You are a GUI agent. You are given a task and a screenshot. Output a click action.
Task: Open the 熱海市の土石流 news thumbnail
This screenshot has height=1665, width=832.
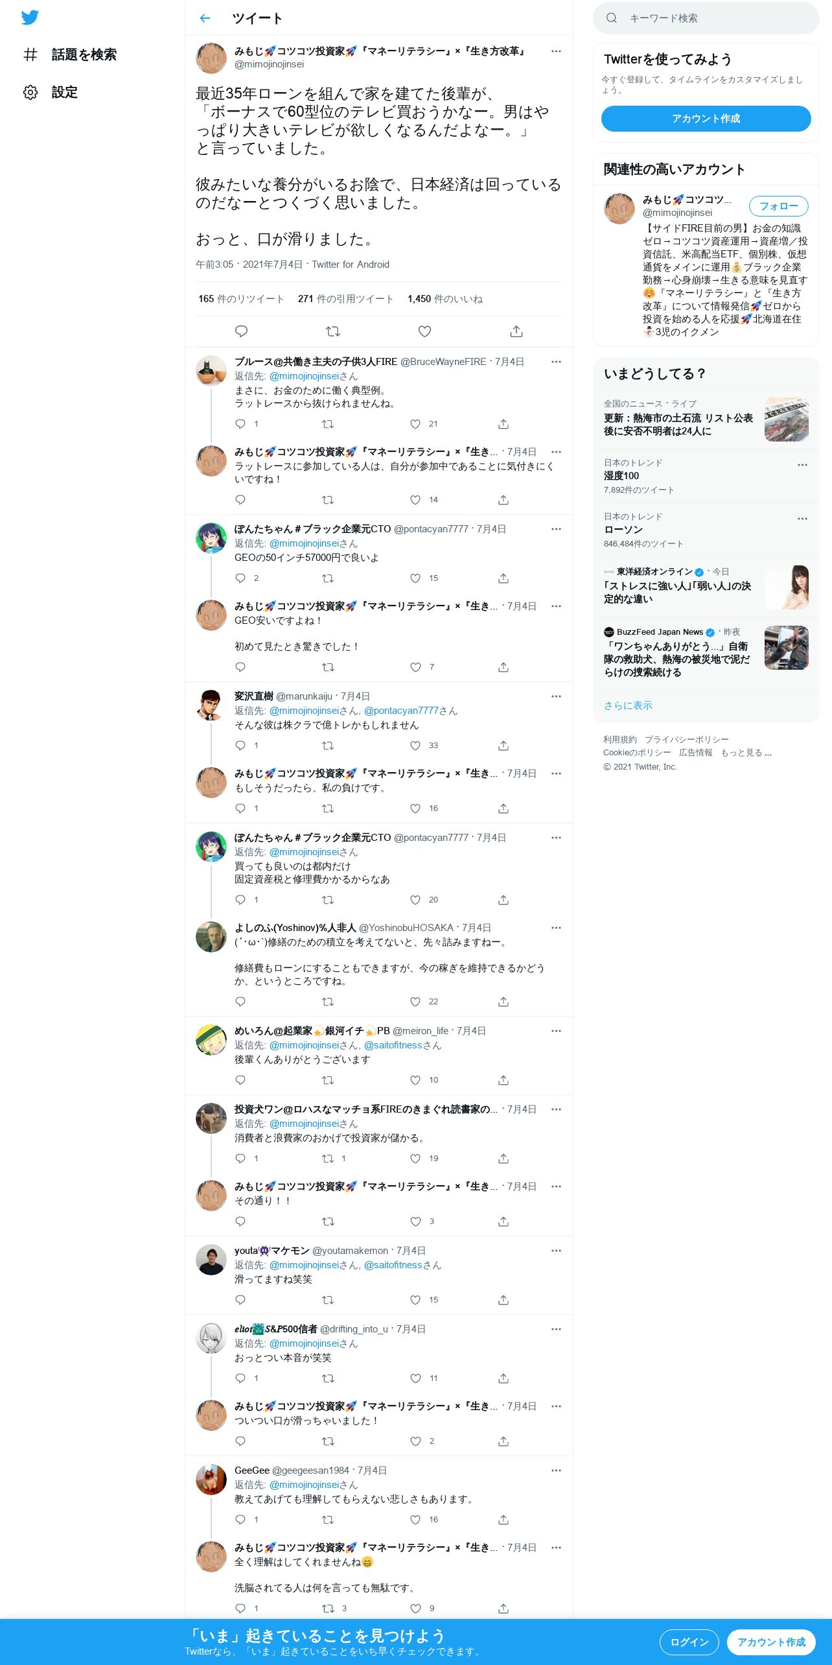[787, 419]
